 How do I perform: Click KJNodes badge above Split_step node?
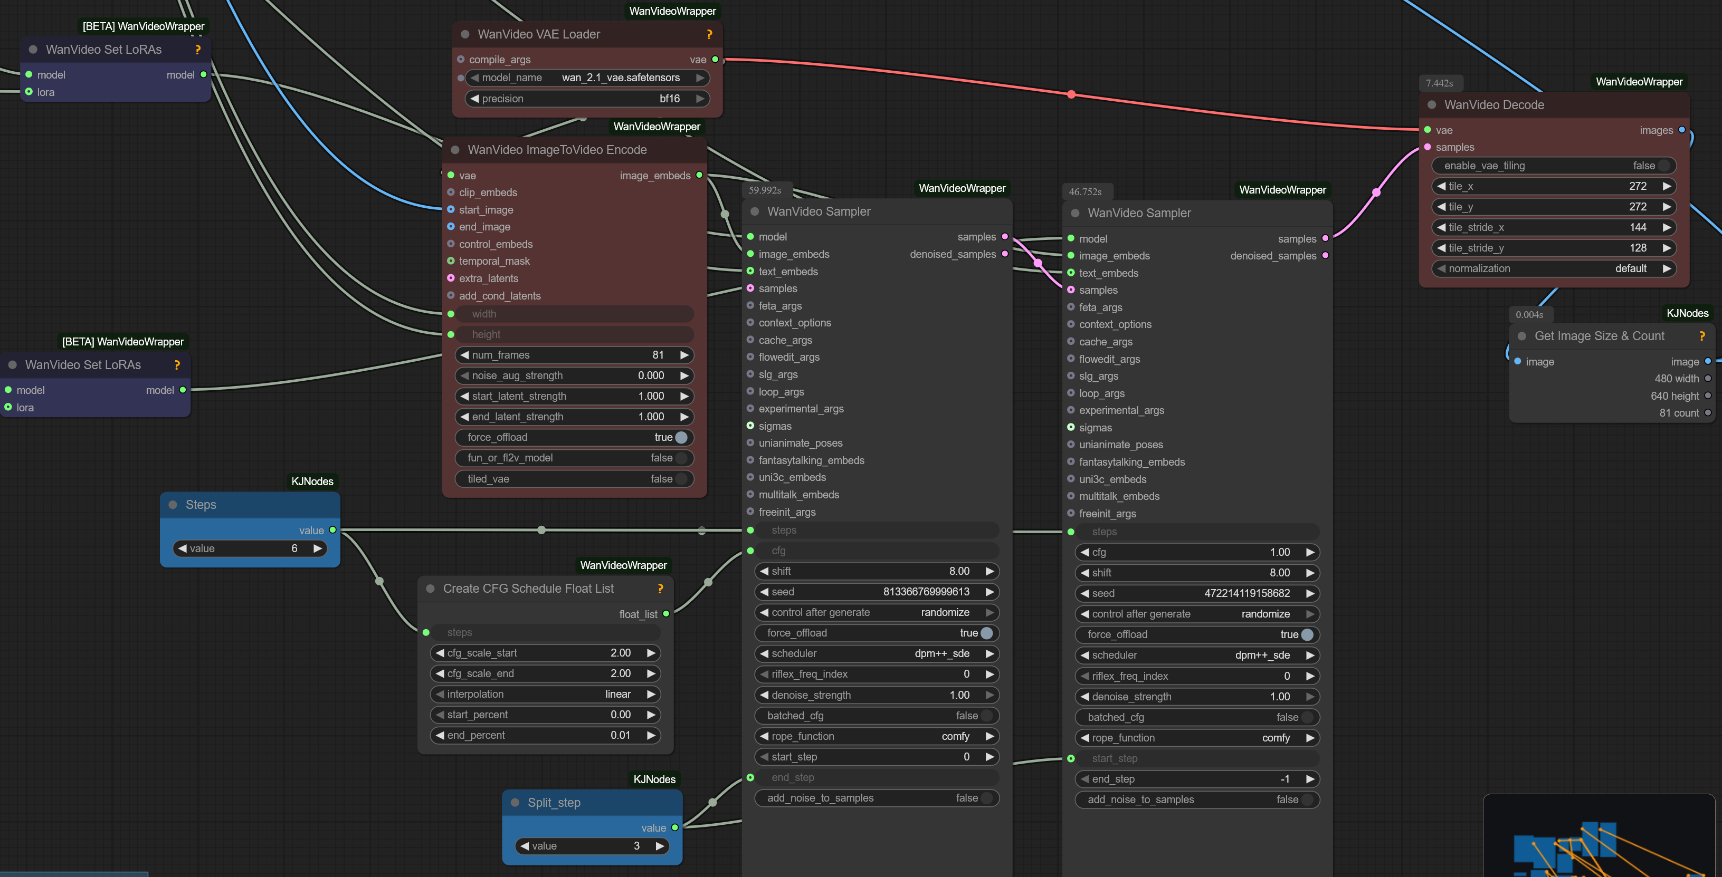654,779
